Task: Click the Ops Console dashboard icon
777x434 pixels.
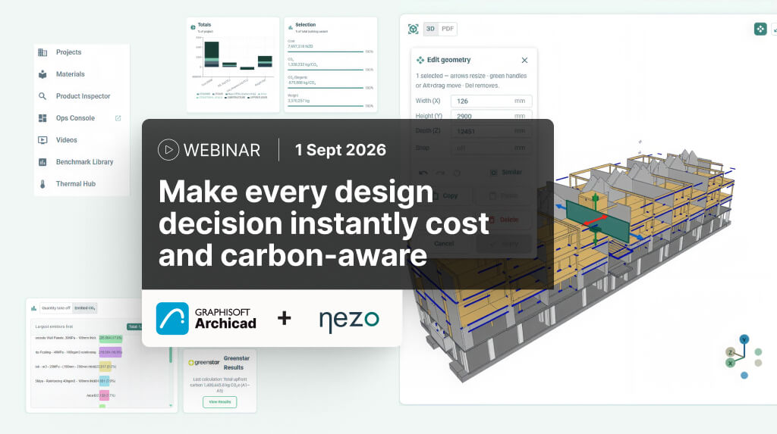Action: tap(42, 118)
